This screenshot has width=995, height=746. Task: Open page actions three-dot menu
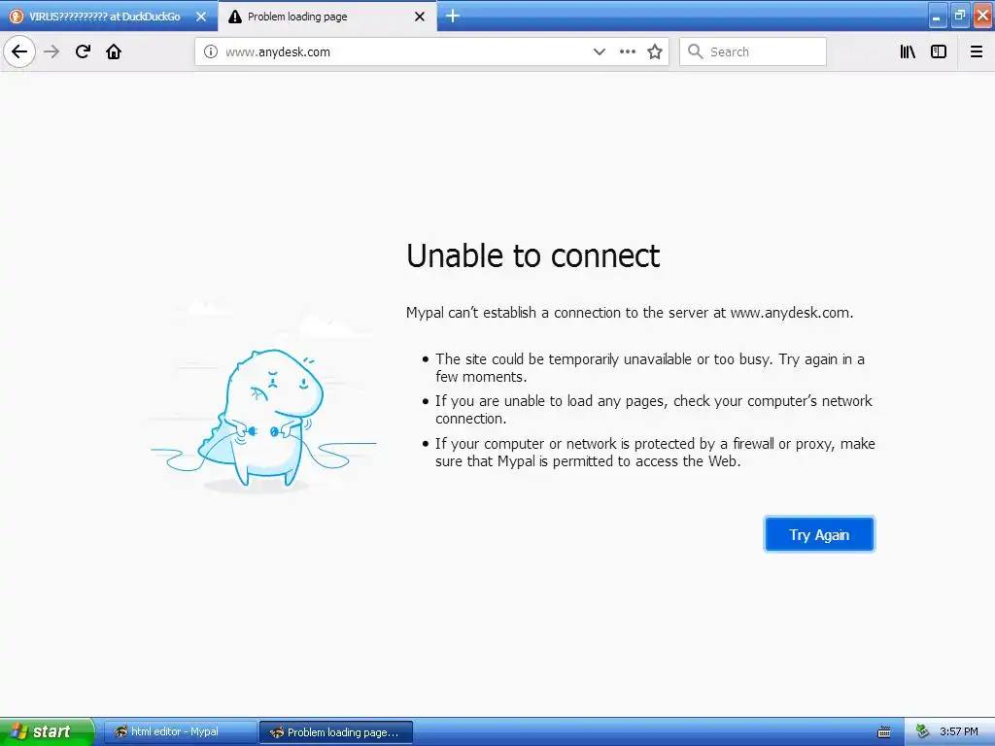pyautogui.click(x=627, y=51)
